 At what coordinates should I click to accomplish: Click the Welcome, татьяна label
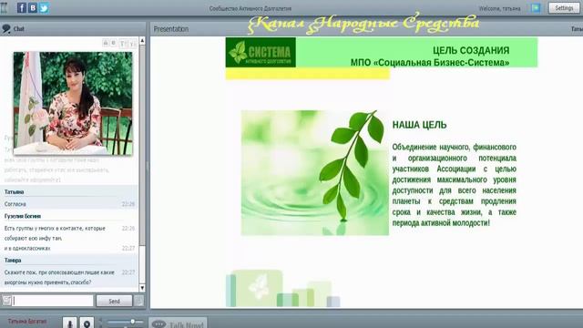[499, 8]
